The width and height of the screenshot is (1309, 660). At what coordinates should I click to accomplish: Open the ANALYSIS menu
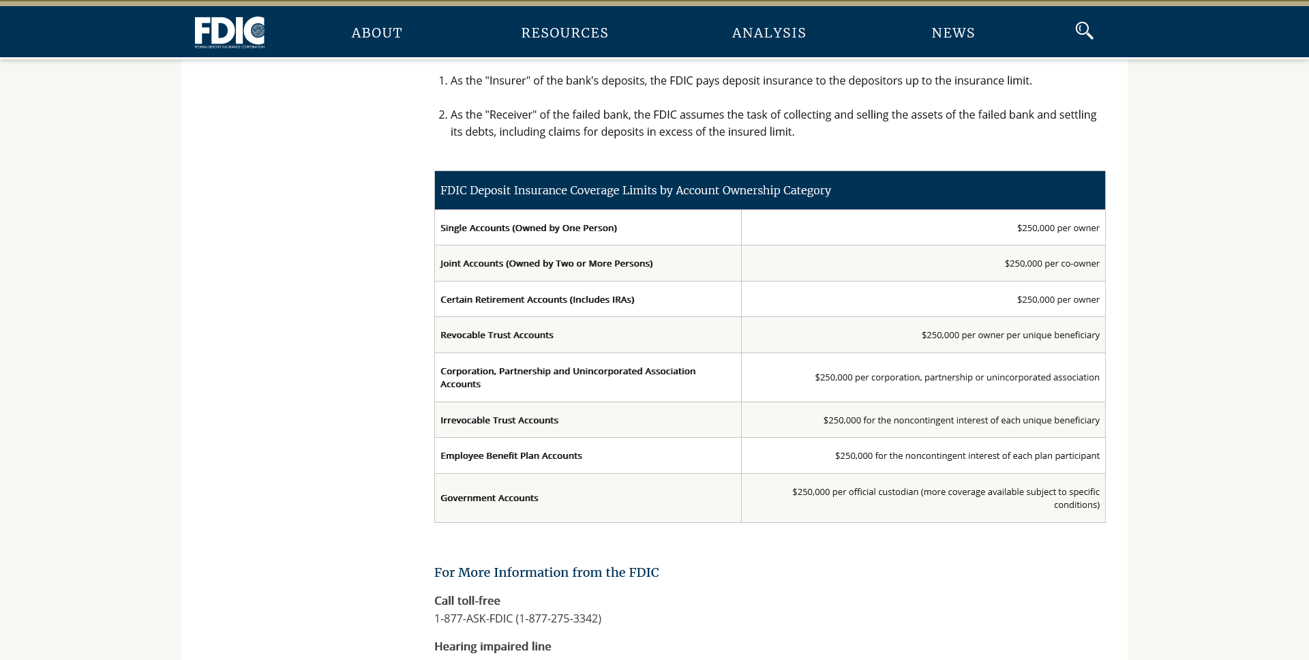point(769,33)
